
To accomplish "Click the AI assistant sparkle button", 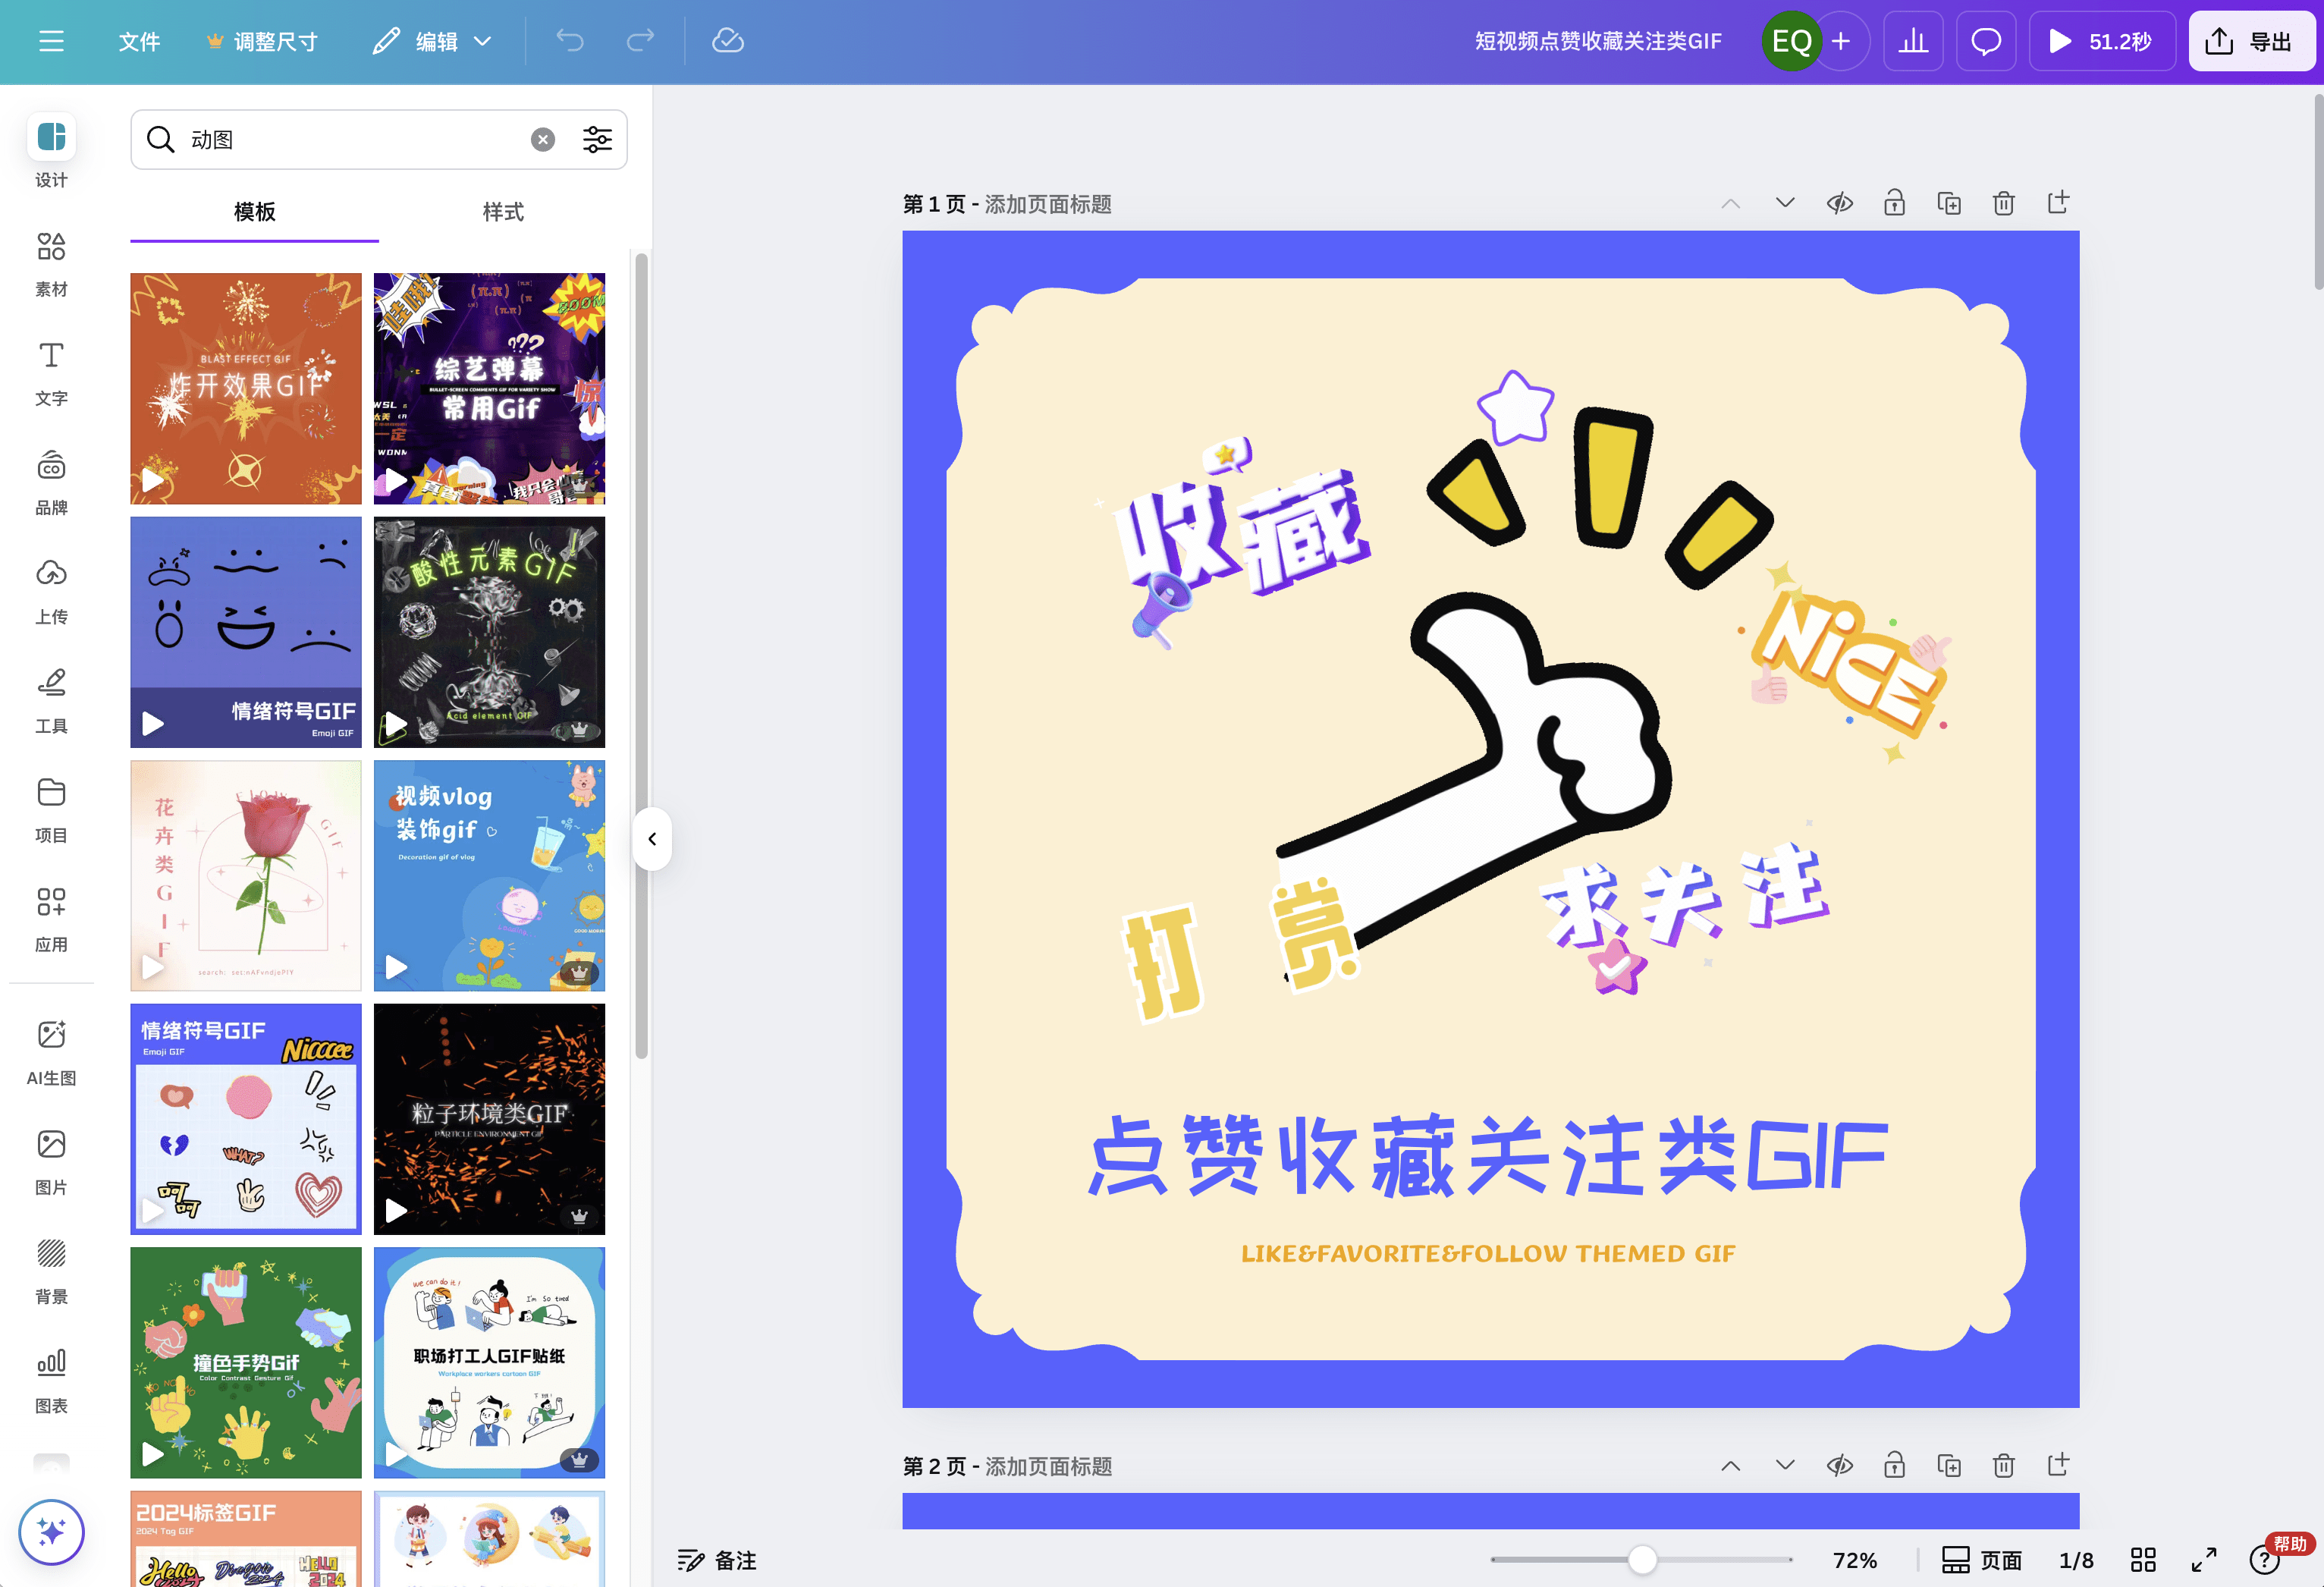I will pos(51,1531).
